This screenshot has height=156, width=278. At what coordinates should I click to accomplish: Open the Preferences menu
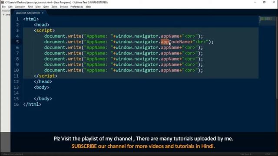coord(76,7)
